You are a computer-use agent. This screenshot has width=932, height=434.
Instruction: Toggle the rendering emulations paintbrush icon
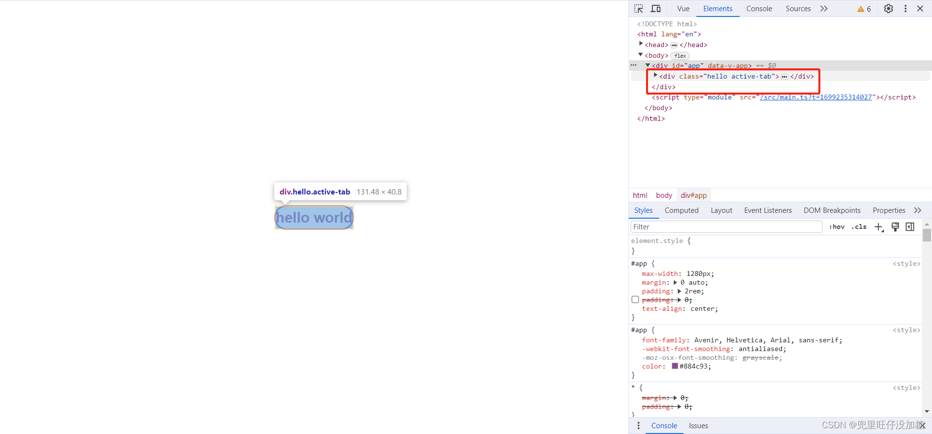tap(895, 226)
